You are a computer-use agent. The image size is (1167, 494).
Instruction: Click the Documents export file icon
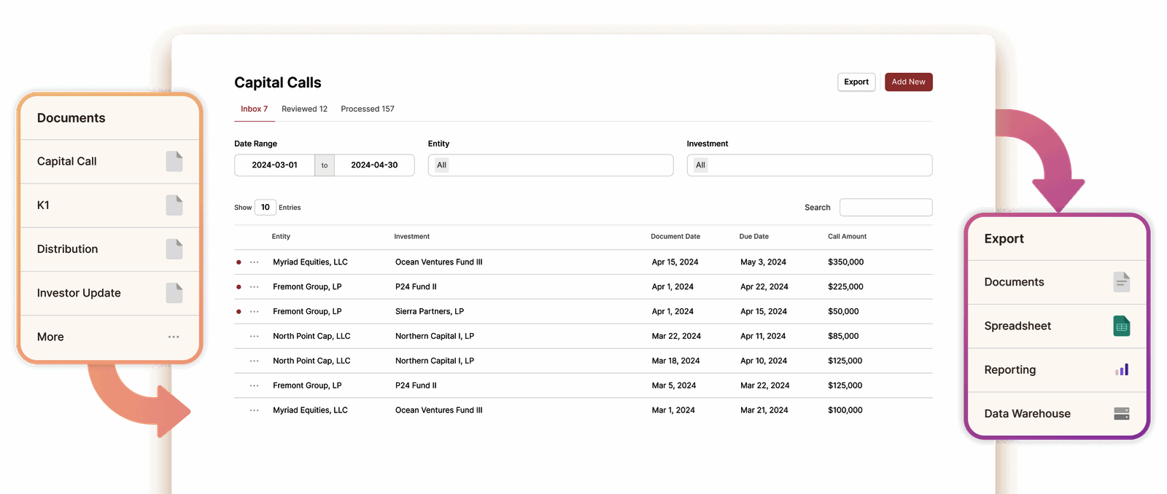1122,282
